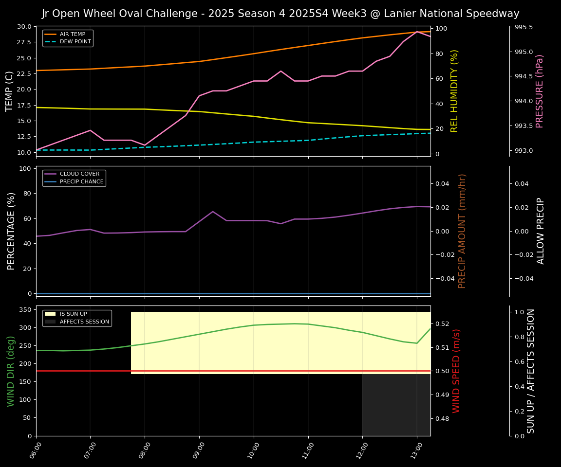Screen dimensions: 561x467
Task: Click the chart title about Lanier National Speedway
Action: pos(280,14)
